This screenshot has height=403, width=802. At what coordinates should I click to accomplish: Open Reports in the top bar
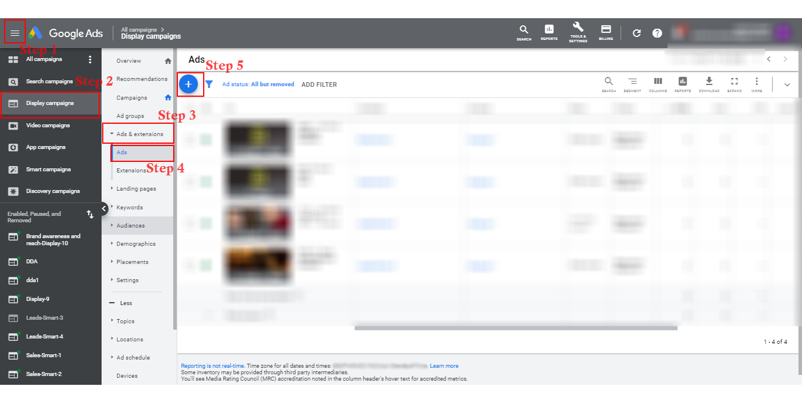[x=549, y=33]
